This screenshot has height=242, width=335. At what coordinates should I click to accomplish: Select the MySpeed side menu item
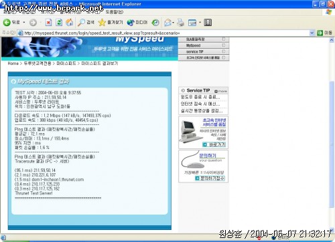[x=204, y=45]
